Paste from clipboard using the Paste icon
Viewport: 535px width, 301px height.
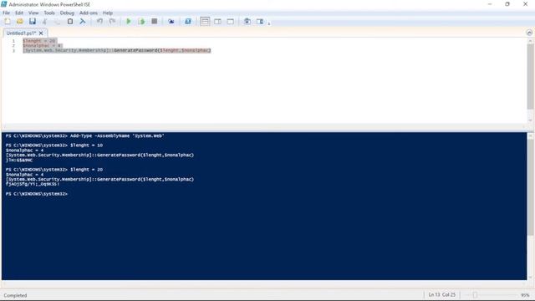pos(70,22)
